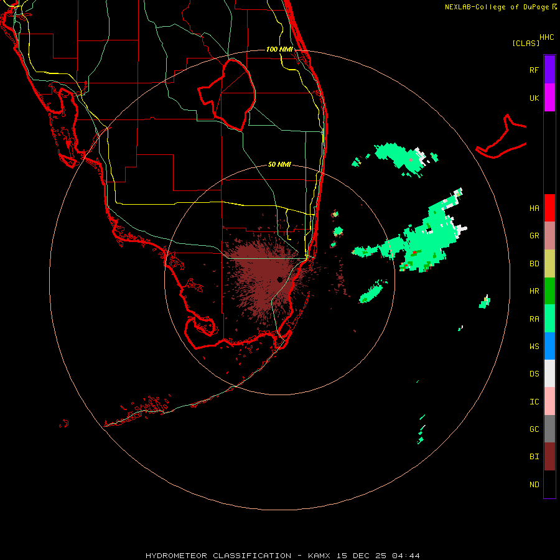Screen dimensions: 560x560
Task: Click the WS blue legend swatch
Action: pos(549,346)
